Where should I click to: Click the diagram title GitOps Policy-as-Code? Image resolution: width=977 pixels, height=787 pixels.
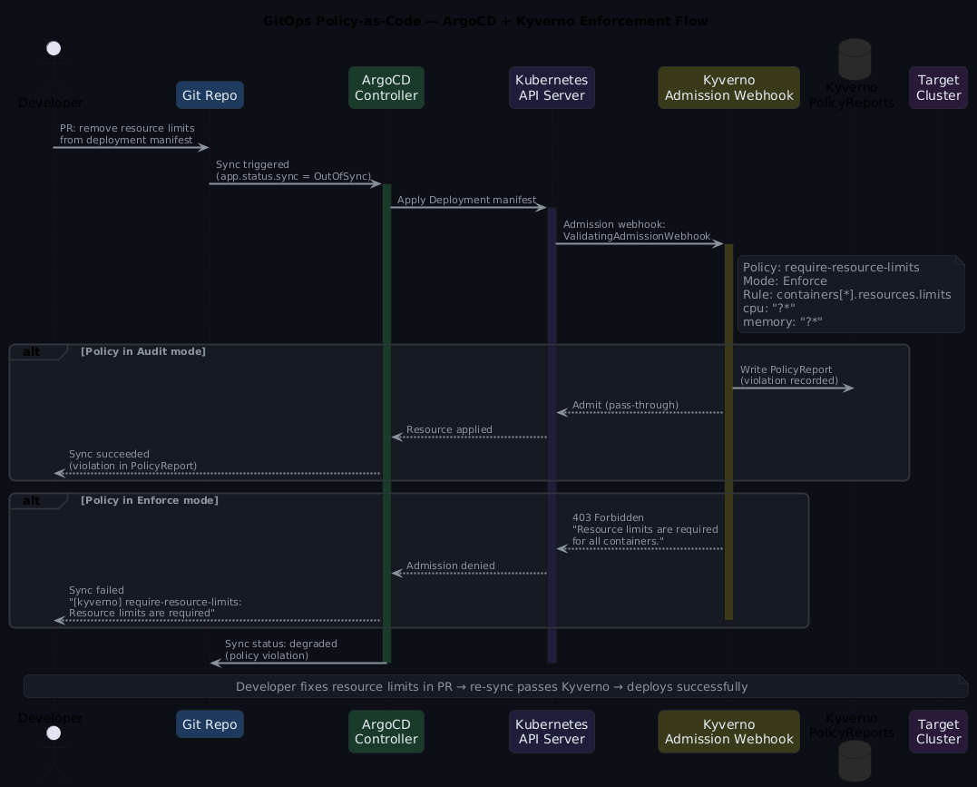click(485, 21)
